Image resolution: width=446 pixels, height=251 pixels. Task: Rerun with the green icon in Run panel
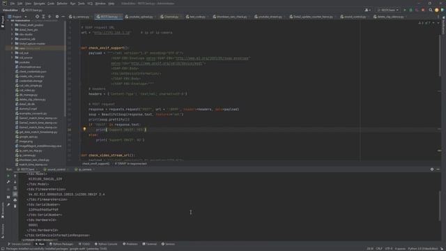pos(8,176)
